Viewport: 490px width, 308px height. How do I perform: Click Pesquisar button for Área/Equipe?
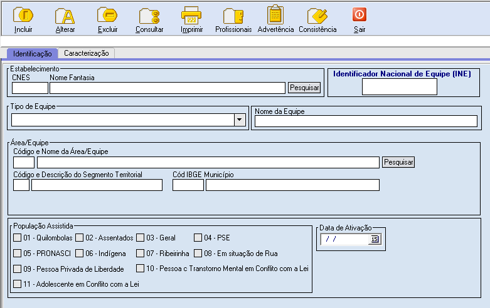tap(398, 162)
